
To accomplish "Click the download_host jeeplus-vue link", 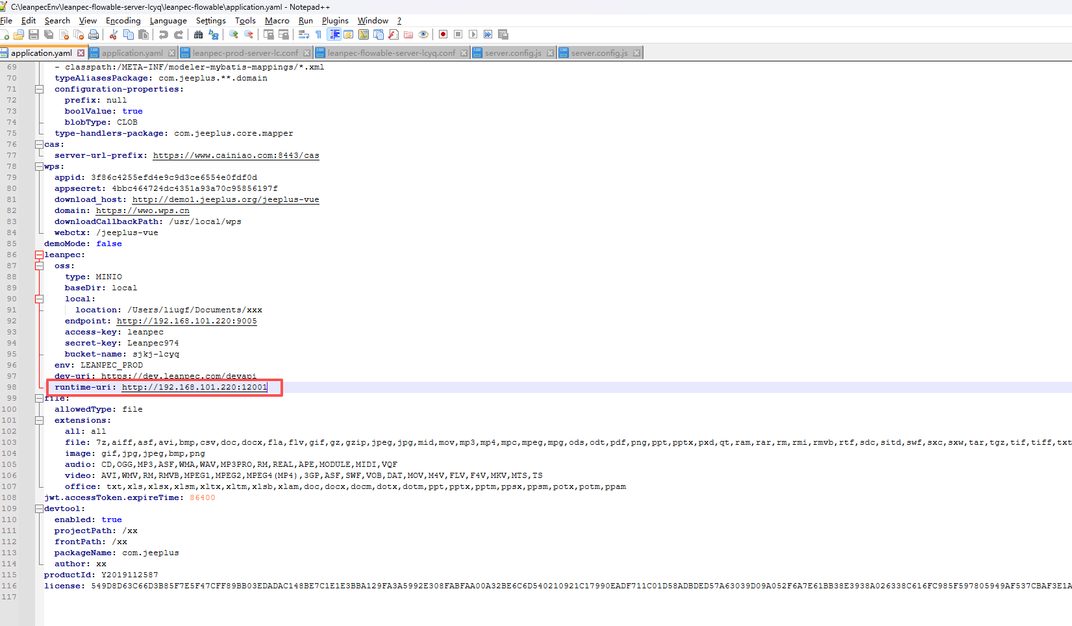I will pyautogui.click(x=226, y=199).
